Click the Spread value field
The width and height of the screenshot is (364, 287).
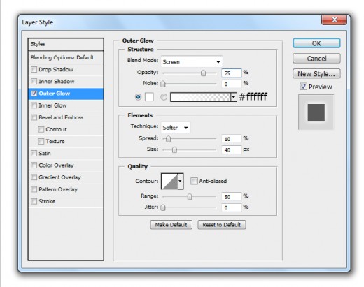pyautogui.click(x=232, y=139)
